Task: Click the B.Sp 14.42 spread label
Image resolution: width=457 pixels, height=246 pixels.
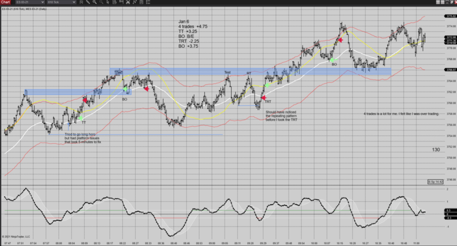Action: 436,182
